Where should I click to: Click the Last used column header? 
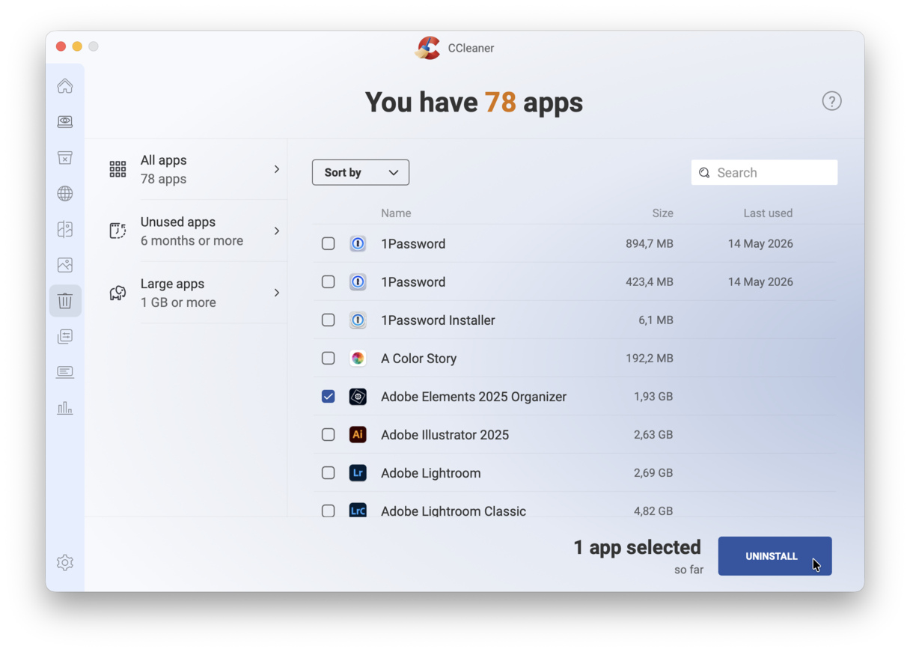[768, 213]
